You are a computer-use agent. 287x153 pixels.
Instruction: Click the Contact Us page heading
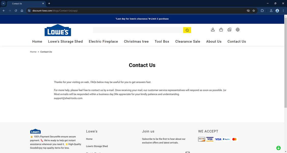tap(142, 65)
